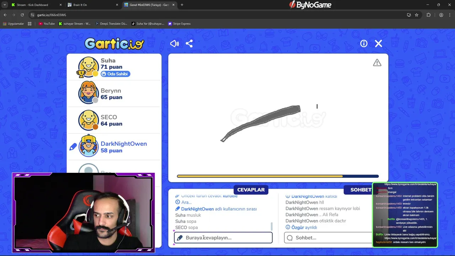The height and width of the screenshot is (256, 455).
Task: Open a new browser tab
Action: [182, 5]
